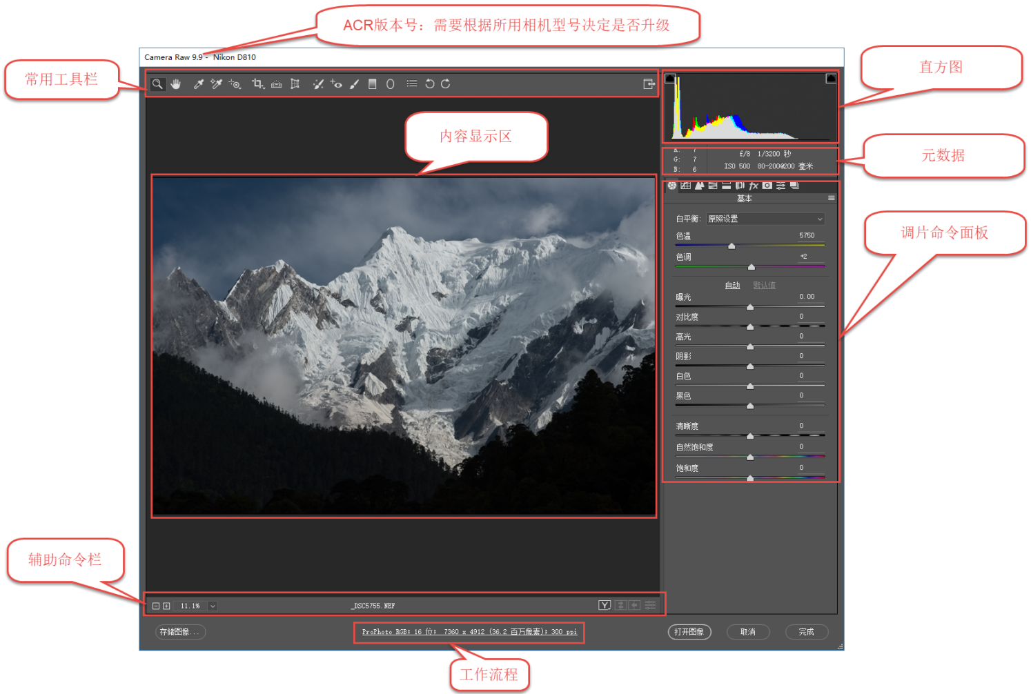The height and width of the screenshot is (694, 1031).
Task: Select the Transform tool
Action: tap(295, 84)
